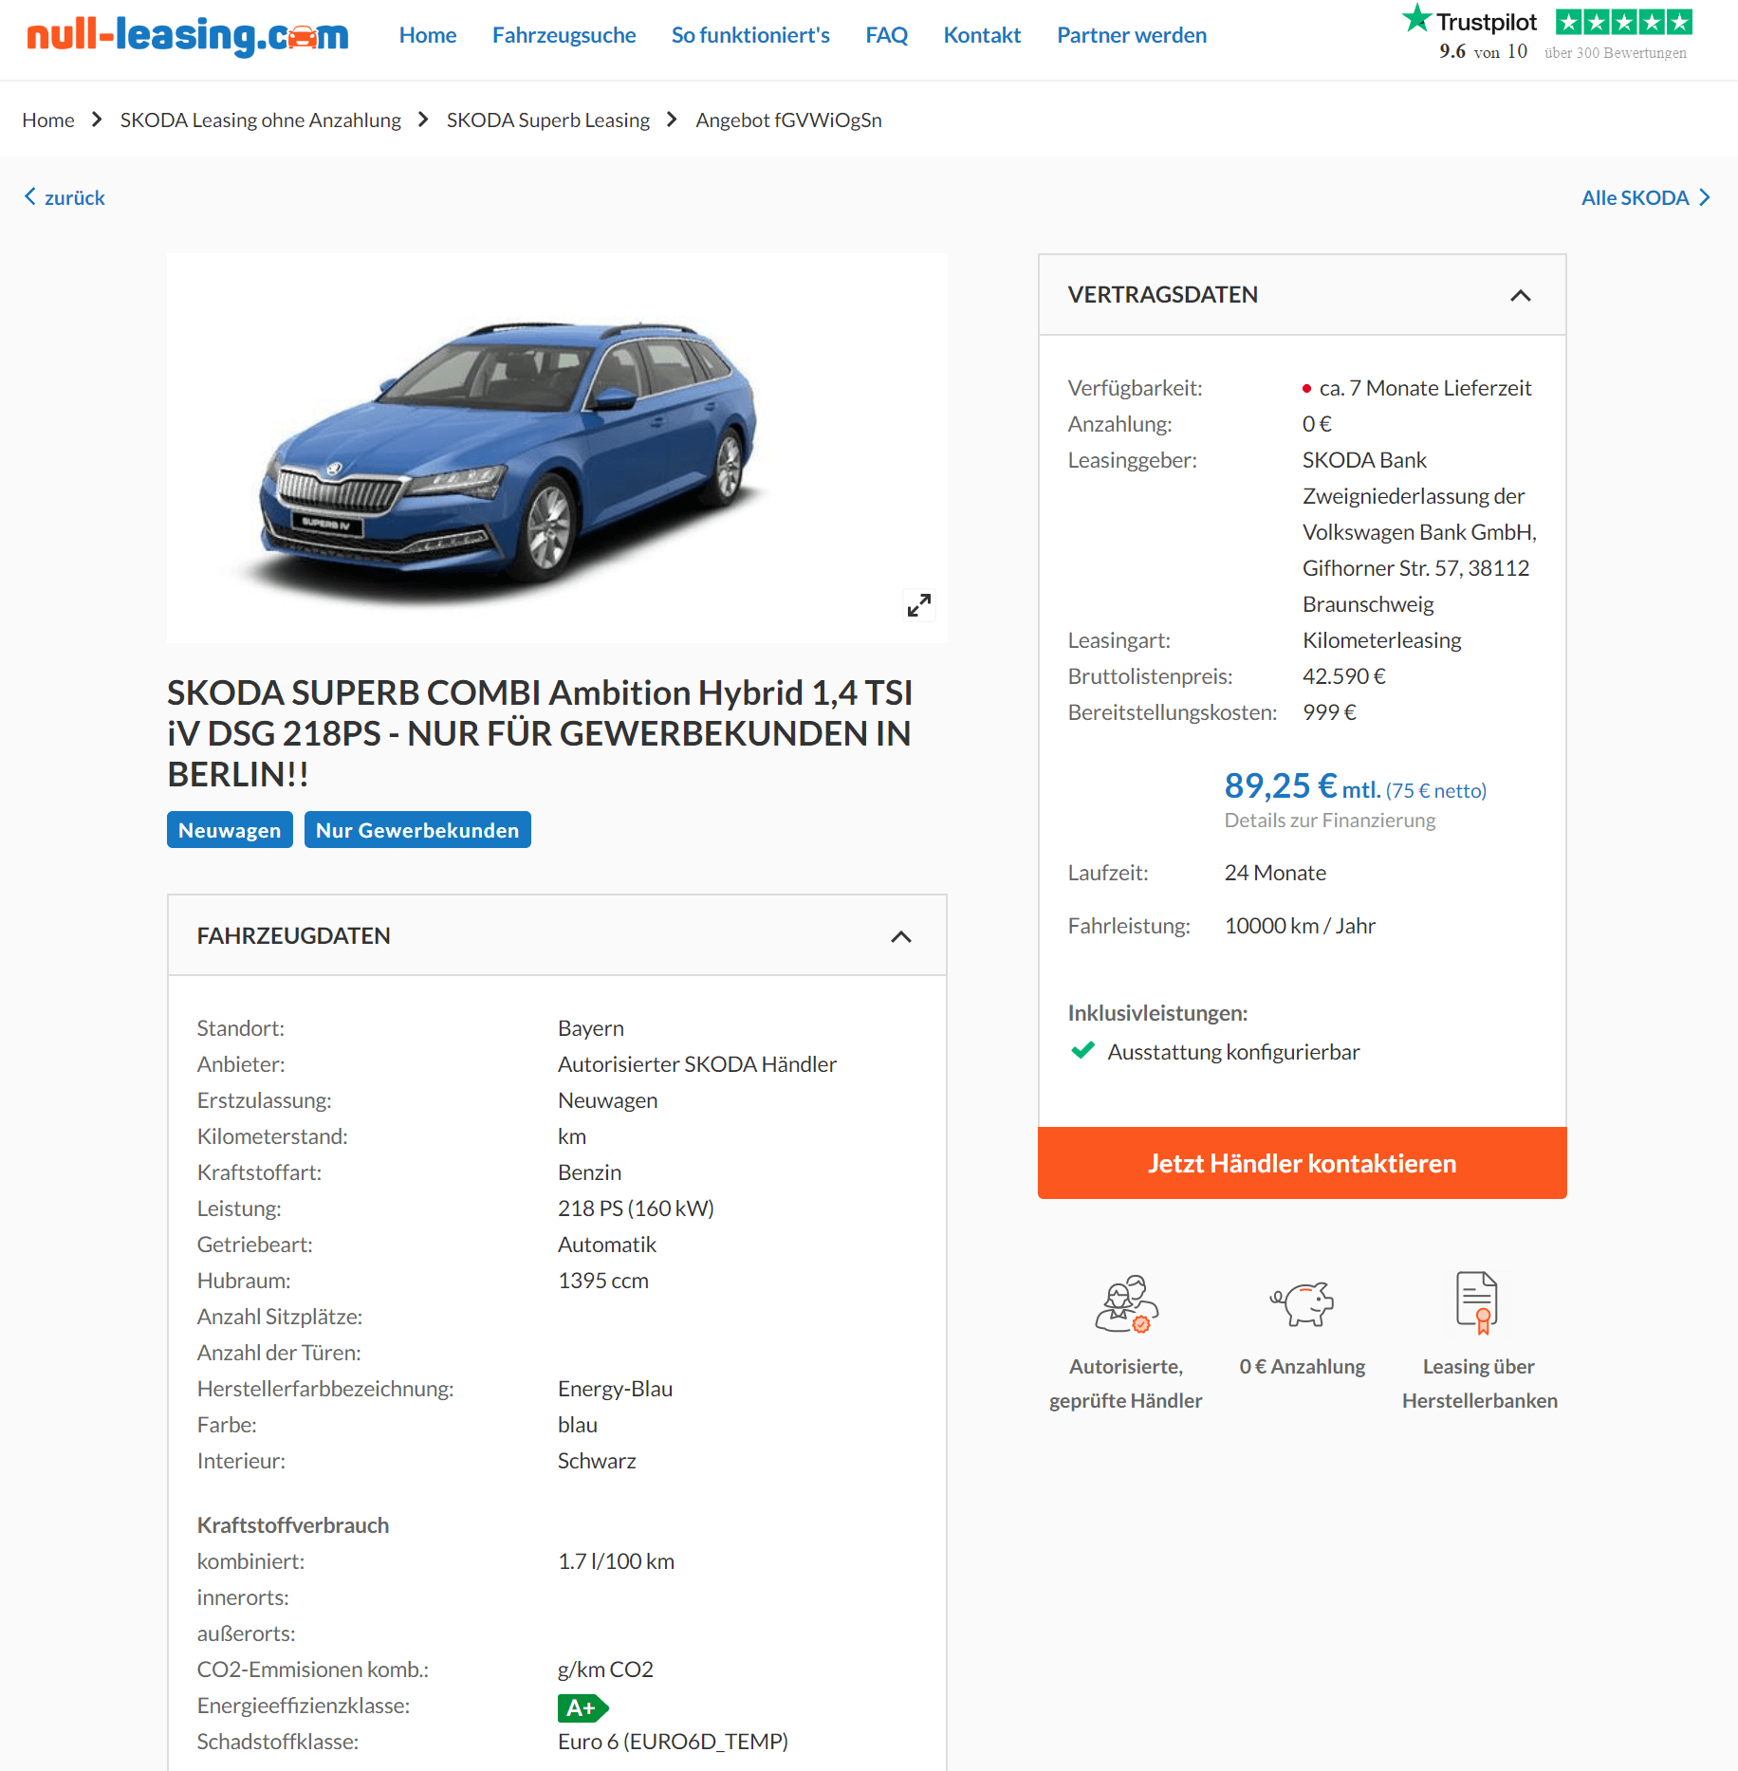
Task: Open the FAQ menu item
Action: pyautogui.click(x=886, y=35)
